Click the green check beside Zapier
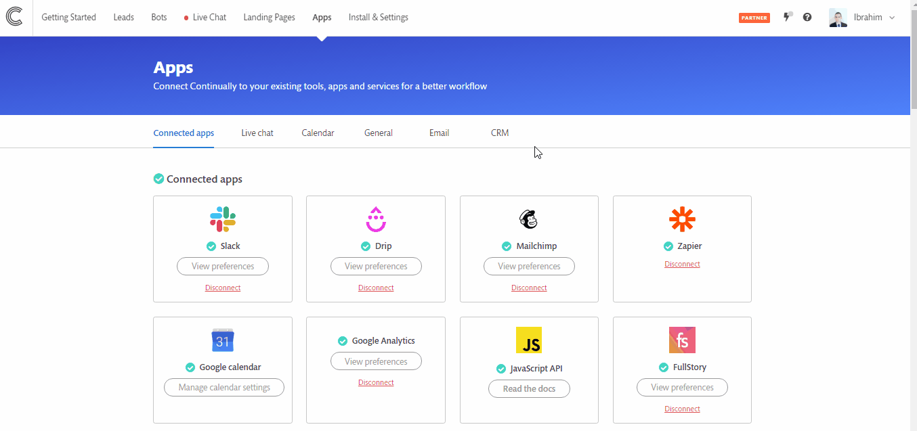 668,246
